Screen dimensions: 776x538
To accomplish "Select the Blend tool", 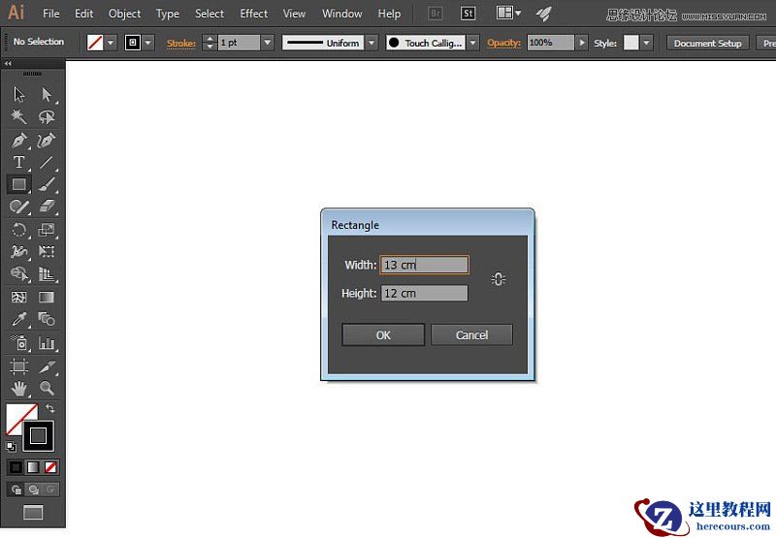I will tap(47, 319).
